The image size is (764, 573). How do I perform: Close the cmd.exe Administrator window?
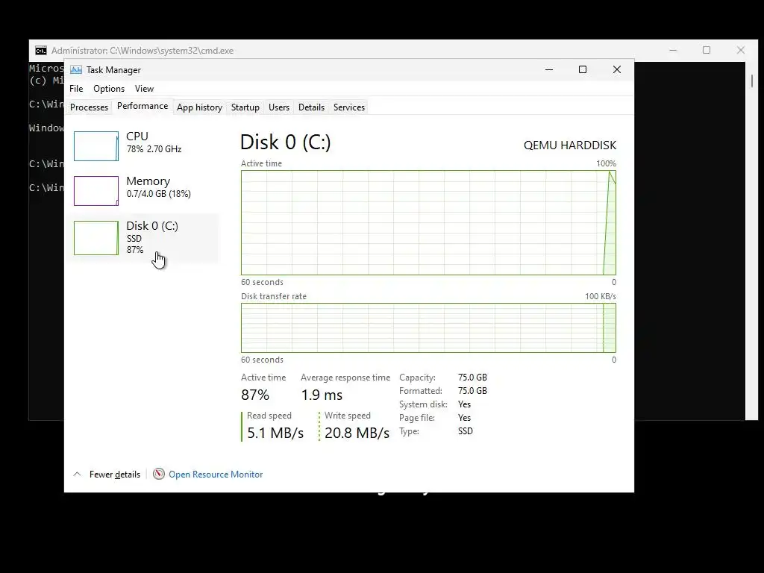click(x=741, y=50)
